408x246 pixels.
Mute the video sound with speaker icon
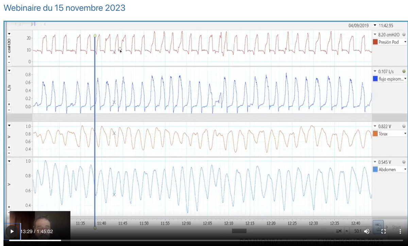point(367,231)
